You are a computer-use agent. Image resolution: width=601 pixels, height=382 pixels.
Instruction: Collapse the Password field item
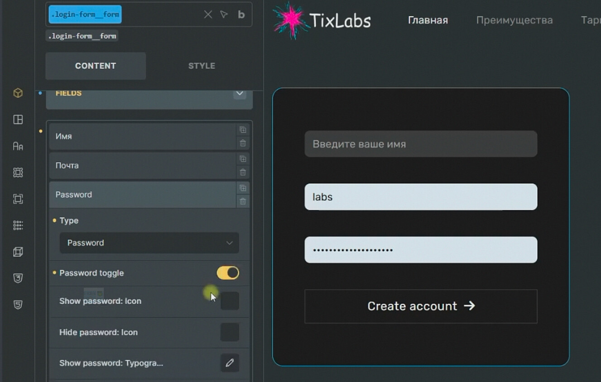coord(142,195)
